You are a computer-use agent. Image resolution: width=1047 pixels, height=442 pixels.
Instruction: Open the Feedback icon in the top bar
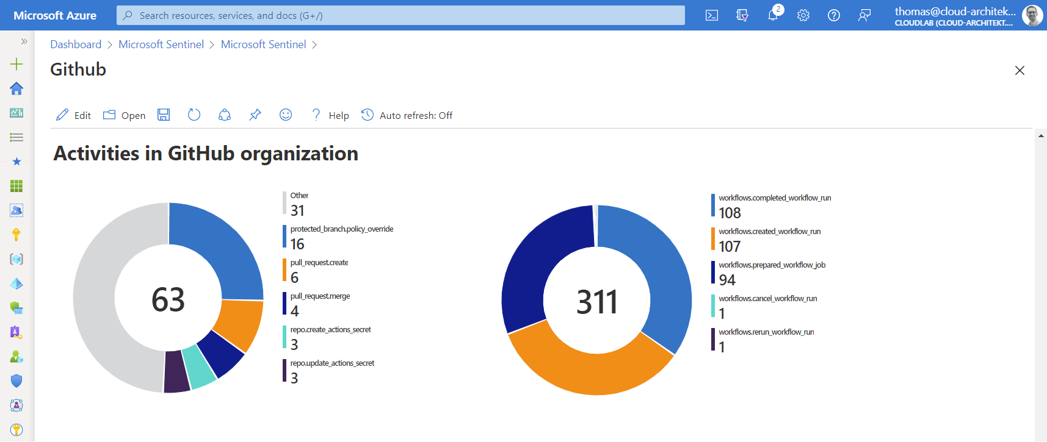point(864,15)
